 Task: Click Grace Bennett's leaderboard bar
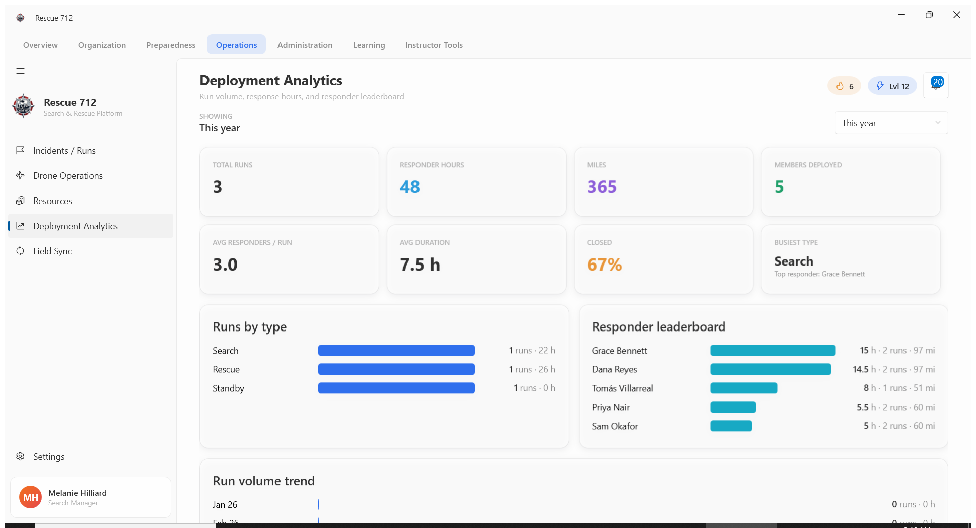pyautogui.click(x=773, y=350)
